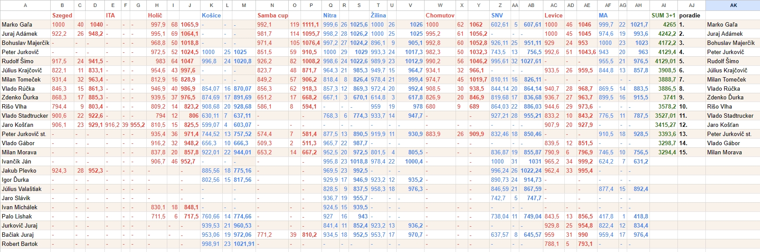Select the highlighted column AK header
This screenshot has width=760, height=252.
(x=733, y=5)
